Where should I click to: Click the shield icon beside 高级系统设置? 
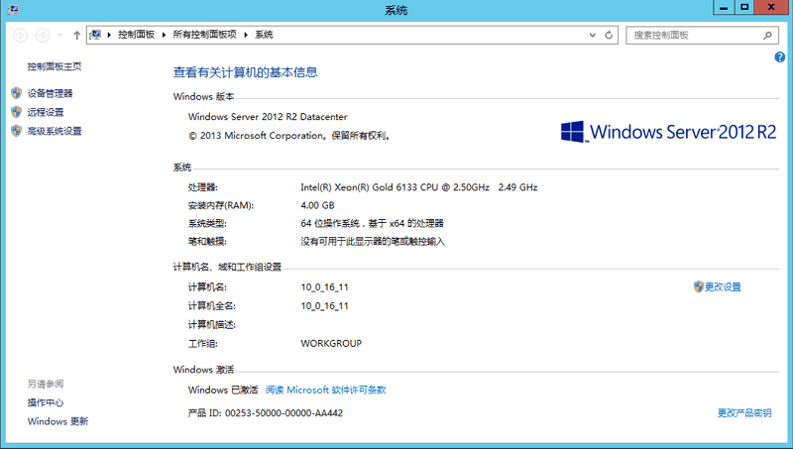pyautogui.click(x=16, y=131)
